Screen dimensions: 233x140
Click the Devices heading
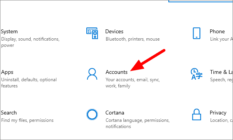[114, 31]
